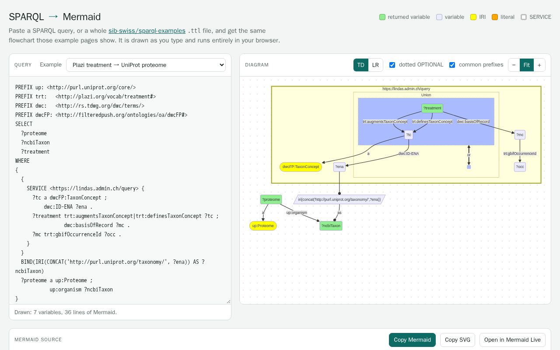This screenshot has height=350, width=560.
Task: Click the SELECT keyword line in query
Action: tap(24, 124)
